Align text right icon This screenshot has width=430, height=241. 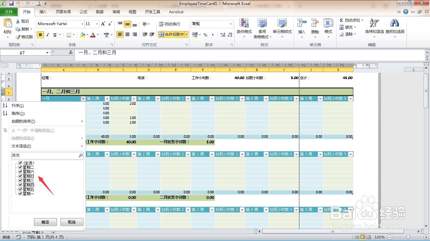coord(135,35)
